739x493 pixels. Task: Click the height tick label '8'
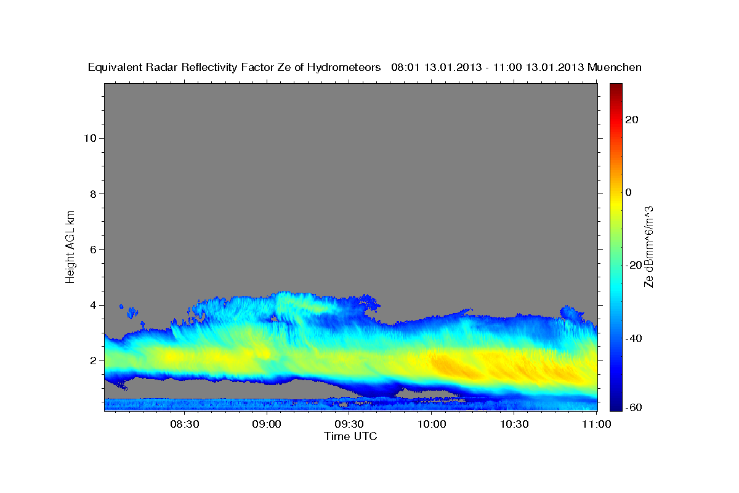coord(92,194)
